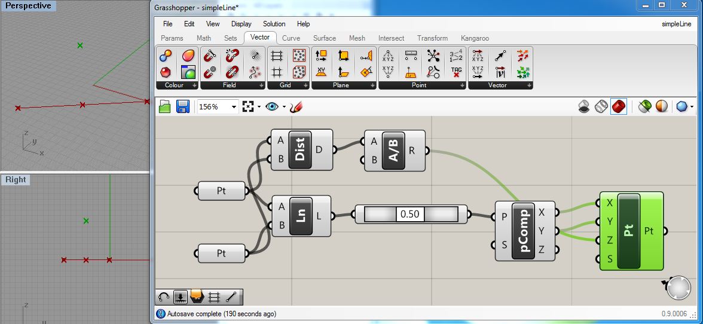Image resolution: width=703 pixels, height=324 pixels.
Task: Save the document with the floppy icon
Action: point(183,106)
